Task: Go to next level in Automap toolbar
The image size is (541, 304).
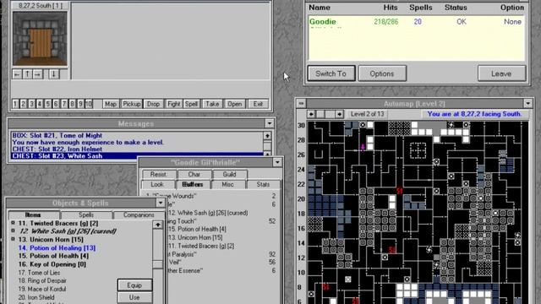Action: click(x=340, y=114)
